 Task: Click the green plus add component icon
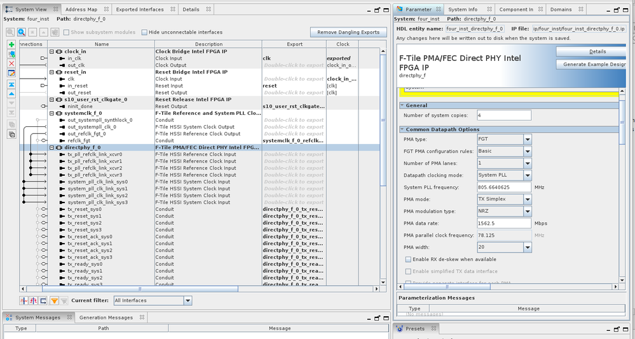click(11, 44)
